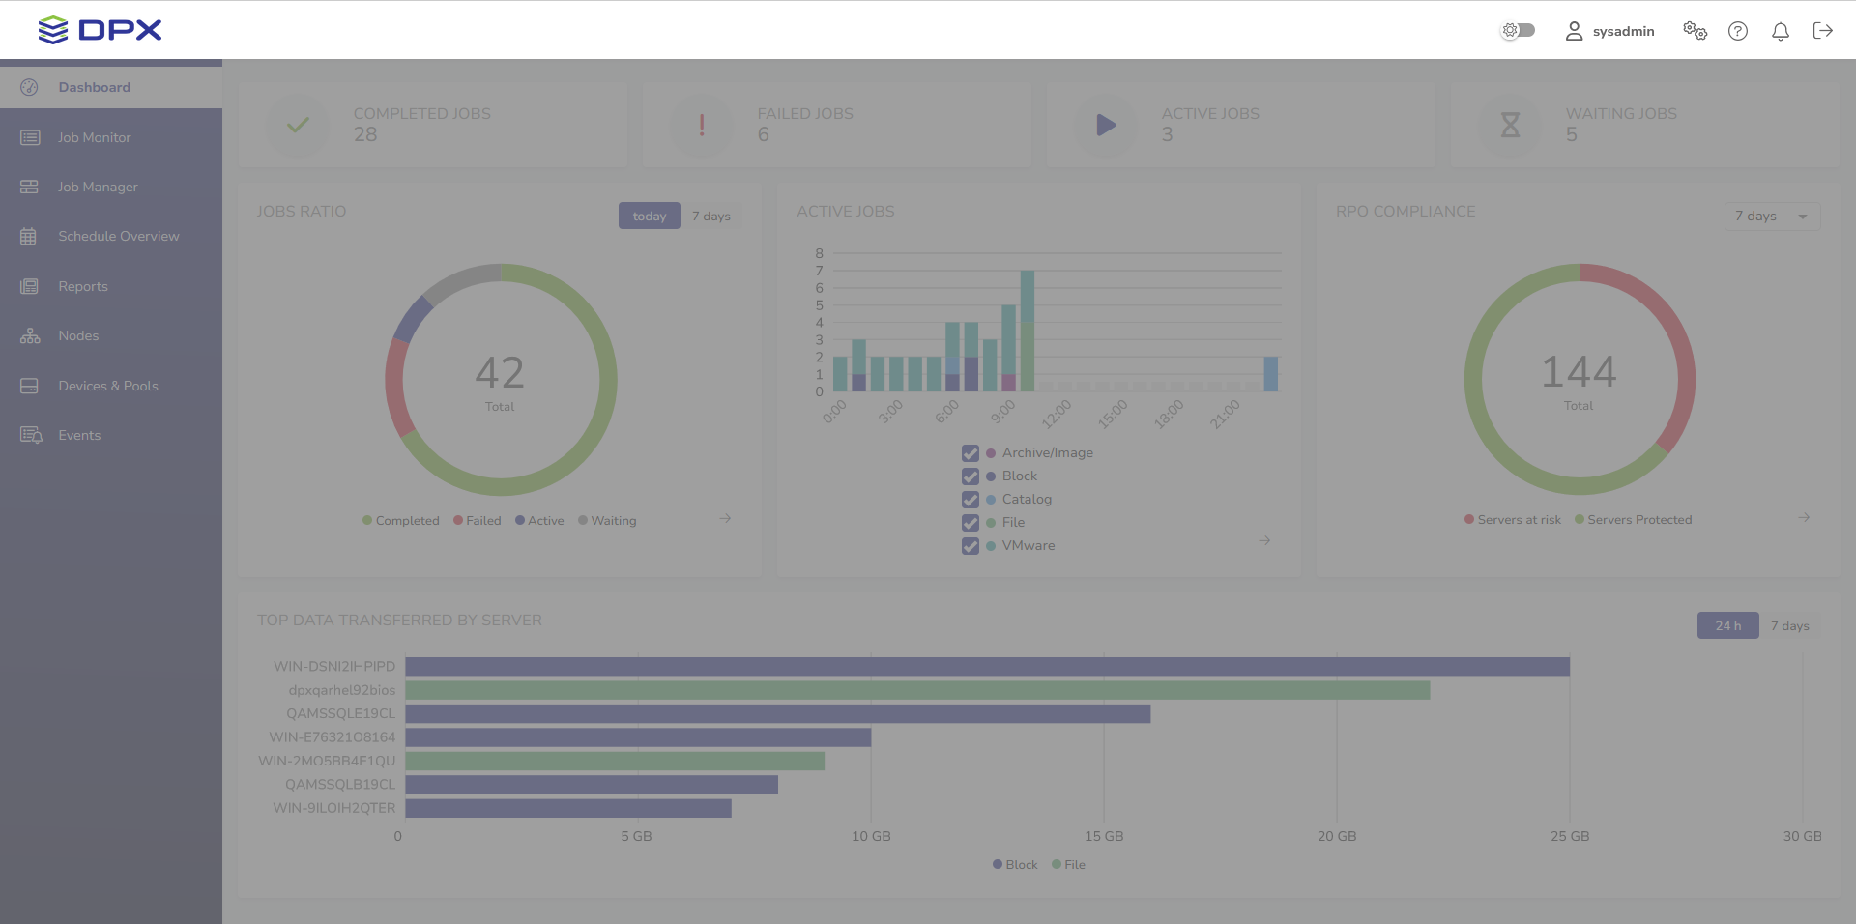Click the logout icon
Image resolution: width=1856 pixels, height=924 pixels.
(1822, 31)
